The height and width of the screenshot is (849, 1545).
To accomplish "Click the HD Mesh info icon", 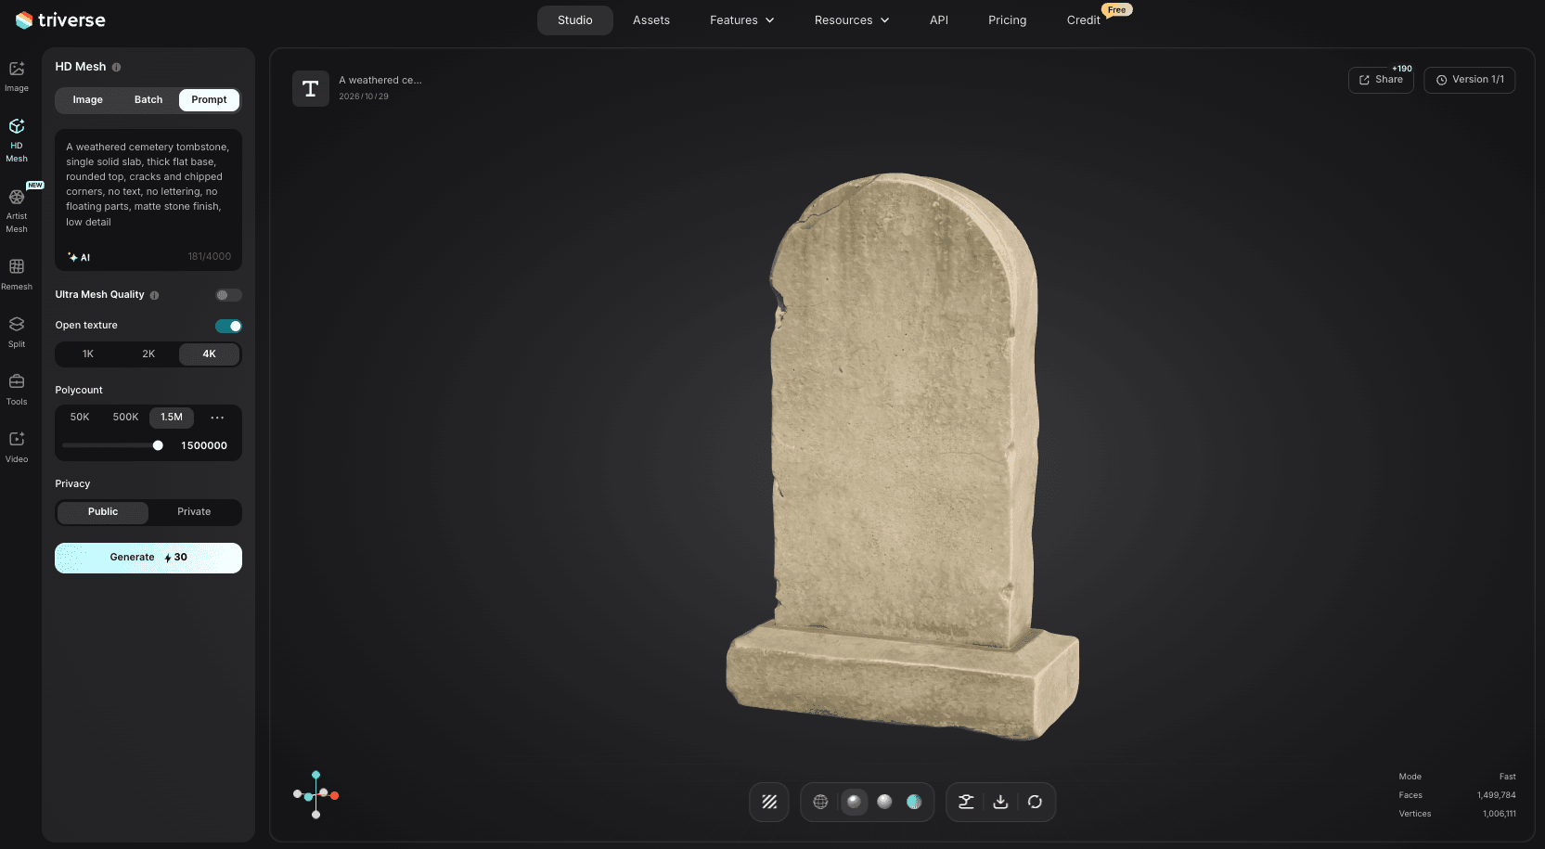I will click(x=116, y=67).
